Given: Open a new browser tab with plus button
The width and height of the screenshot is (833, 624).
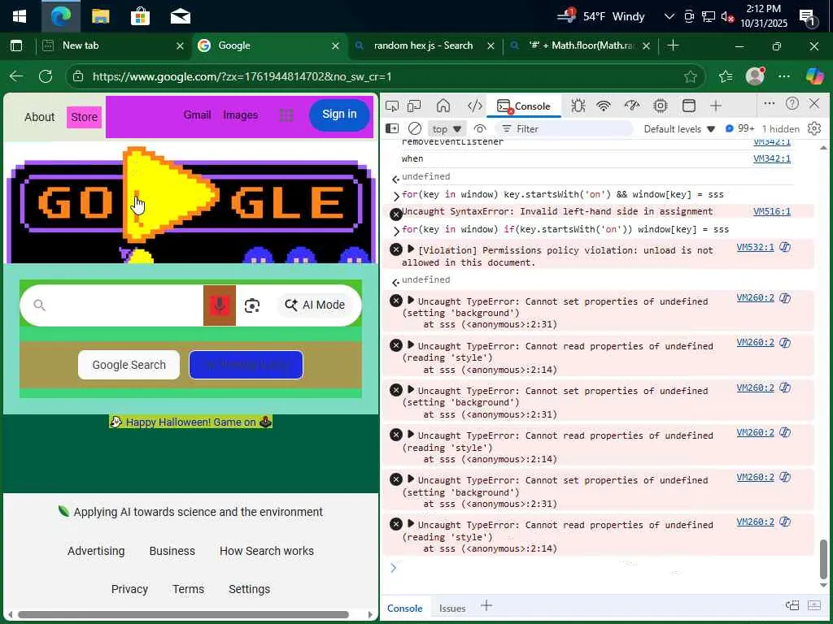Looking at the screenshot, I should pyautogui.click(x=673, y=45).
